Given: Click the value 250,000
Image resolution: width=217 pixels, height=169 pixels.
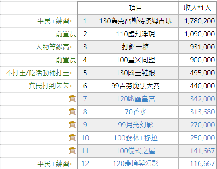Looking at the screenshot, I should (x=202, y=138).
